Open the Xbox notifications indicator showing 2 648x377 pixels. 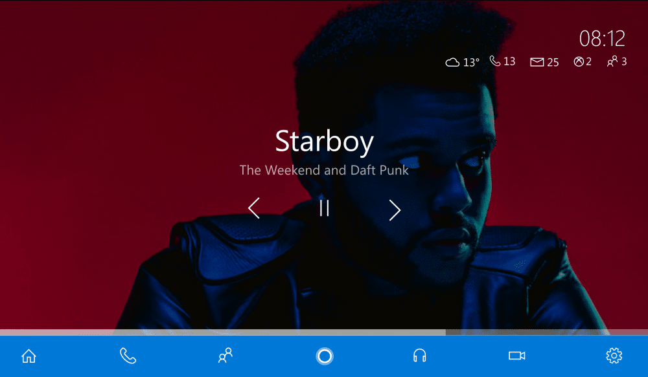[x=583, y=62]
